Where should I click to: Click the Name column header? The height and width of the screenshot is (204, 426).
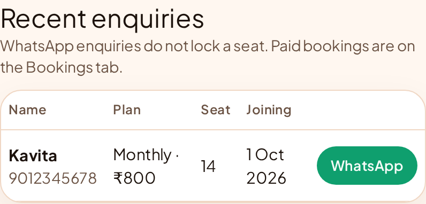tap(27, 110)
